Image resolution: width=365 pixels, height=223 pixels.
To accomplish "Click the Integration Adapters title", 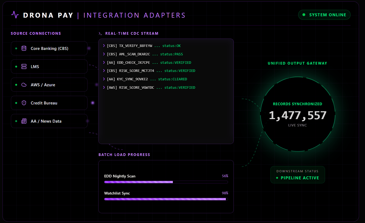I will 135,15.
